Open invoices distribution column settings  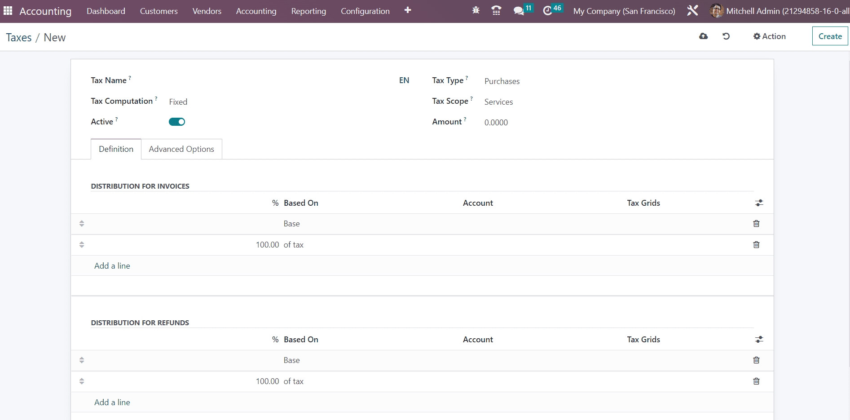759,203
